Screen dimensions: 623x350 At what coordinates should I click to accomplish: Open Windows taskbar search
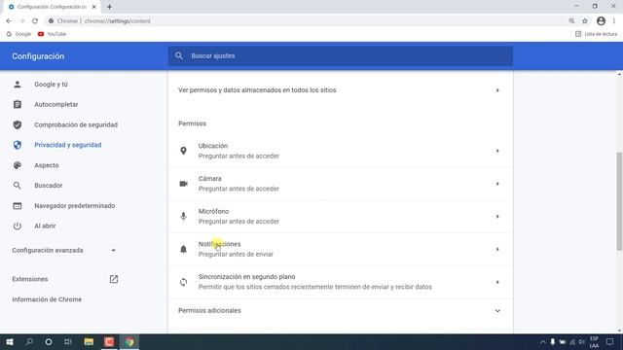point(29,342)
